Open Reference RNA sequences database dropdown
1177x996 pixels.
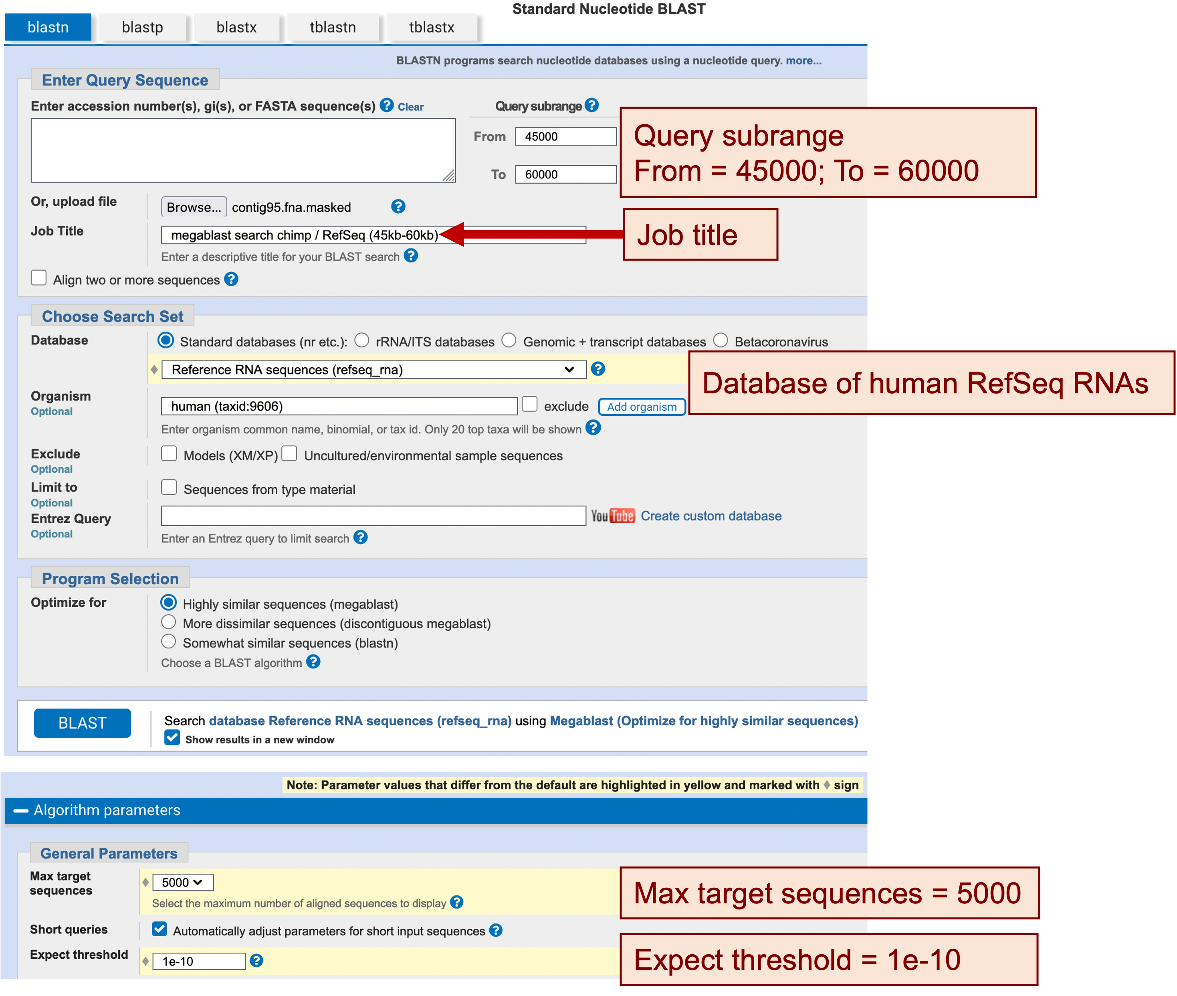tap(373, 369)
